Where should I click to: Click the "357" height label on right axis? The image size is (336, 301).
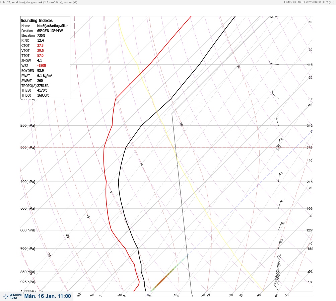tap(310, 99)
